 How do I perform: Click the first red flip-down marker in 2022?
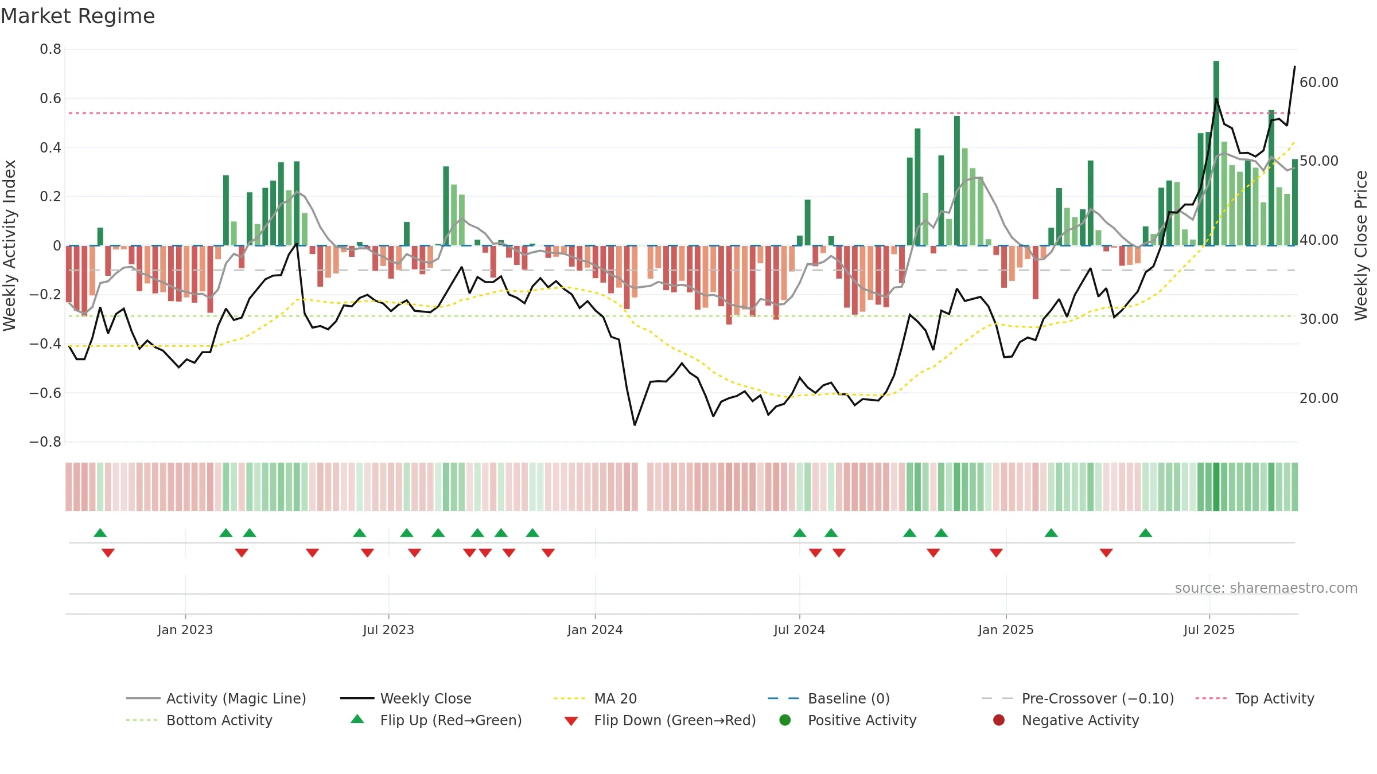108,553
